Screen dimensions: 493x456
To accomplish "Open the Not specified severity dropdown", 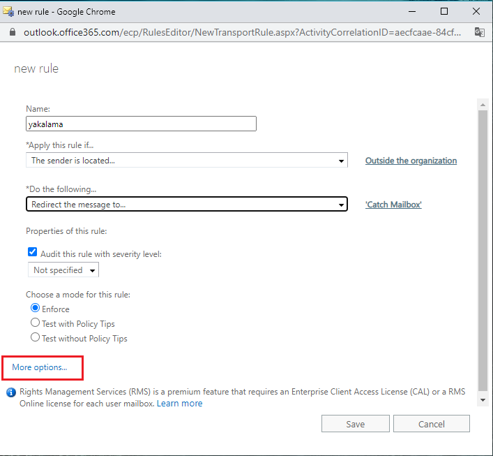I will 63,270.
